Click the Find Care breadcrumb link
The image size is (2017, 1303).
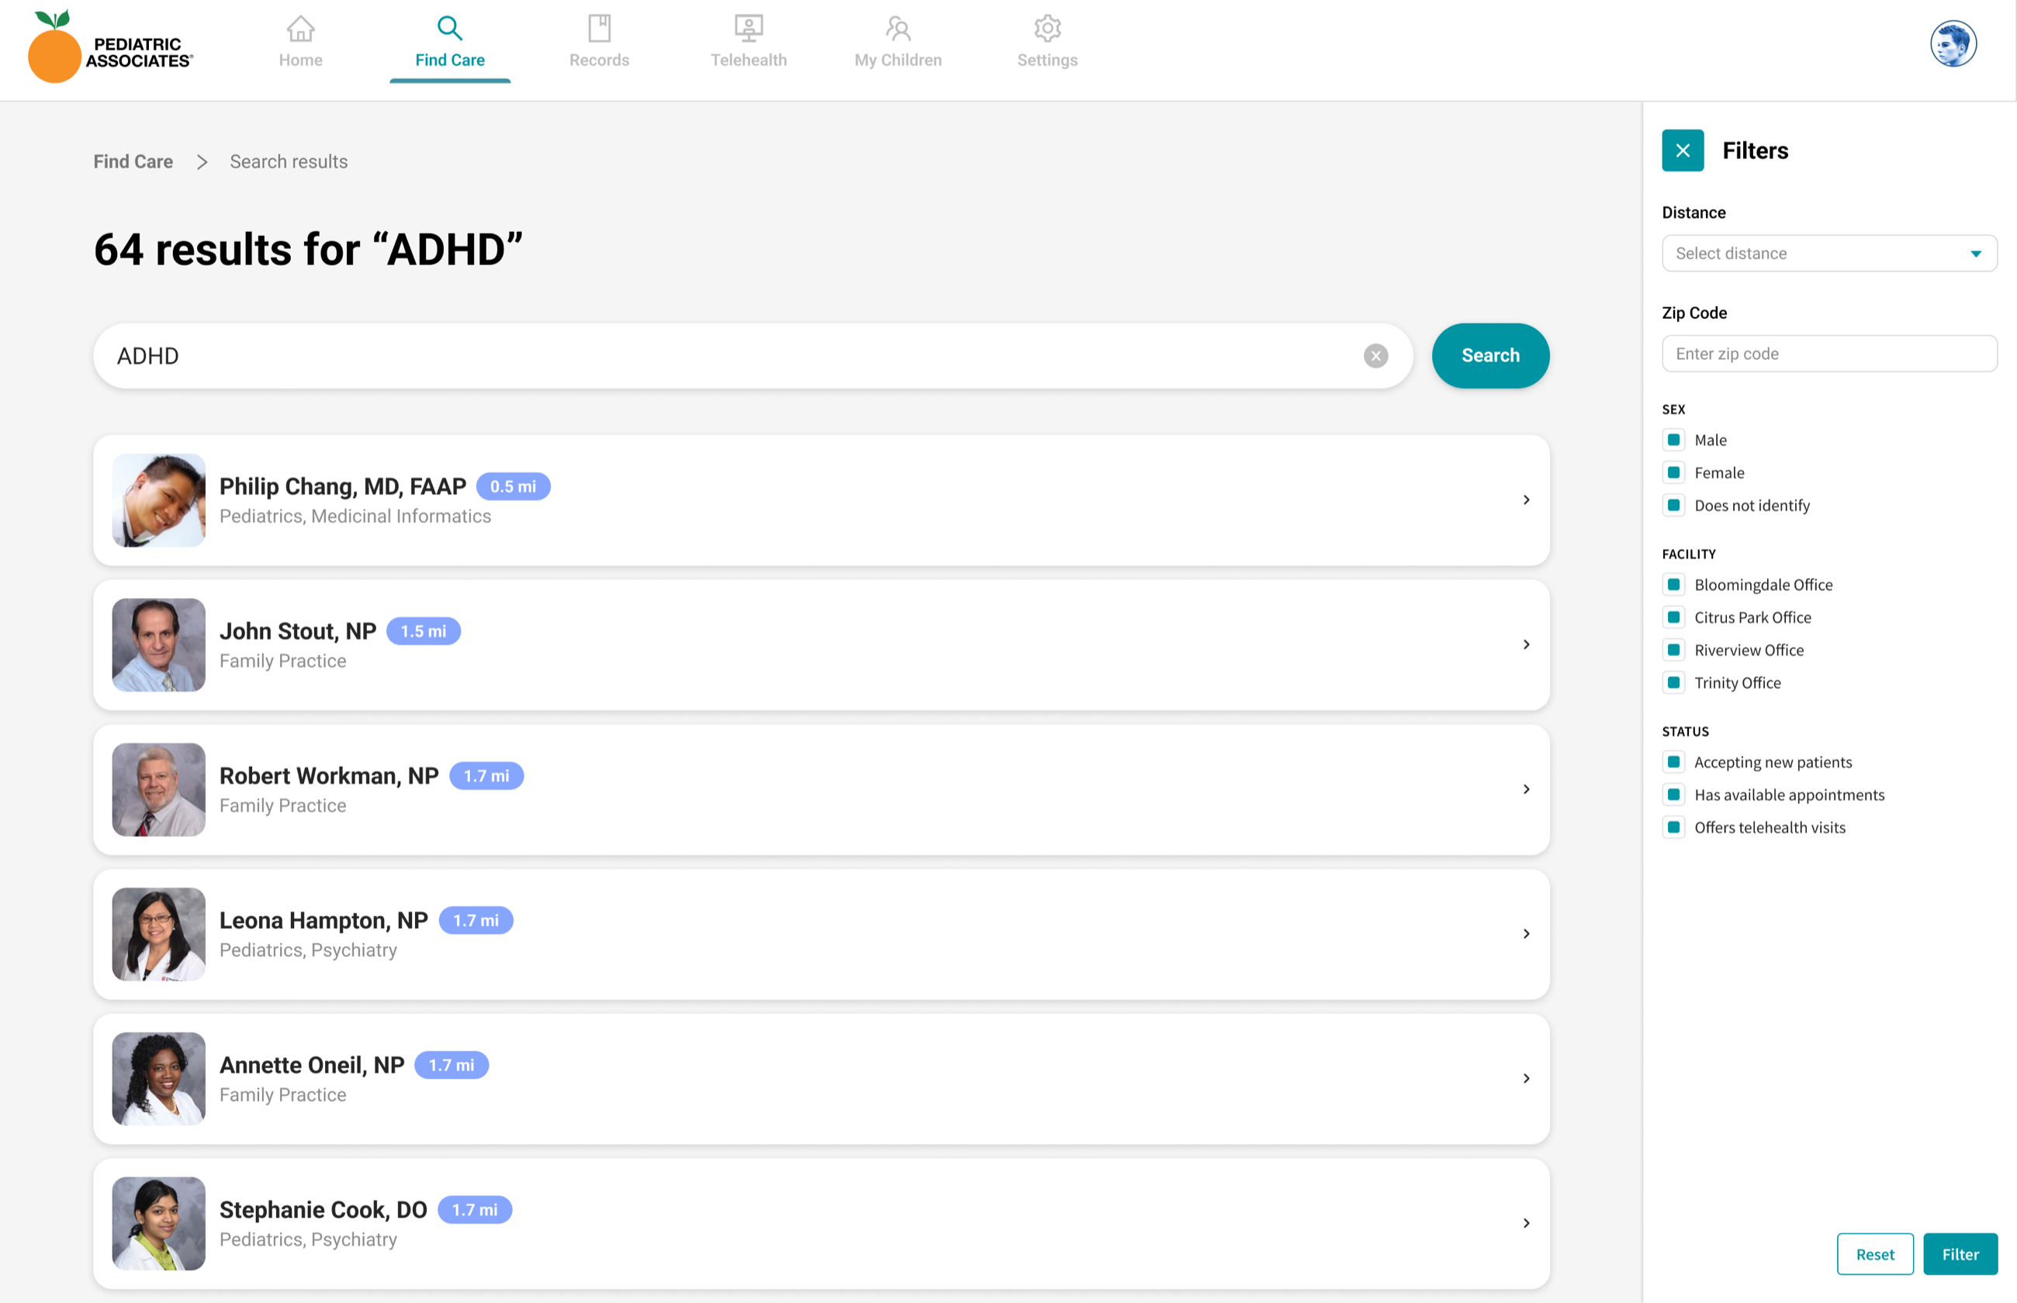(x=133, y=161)
